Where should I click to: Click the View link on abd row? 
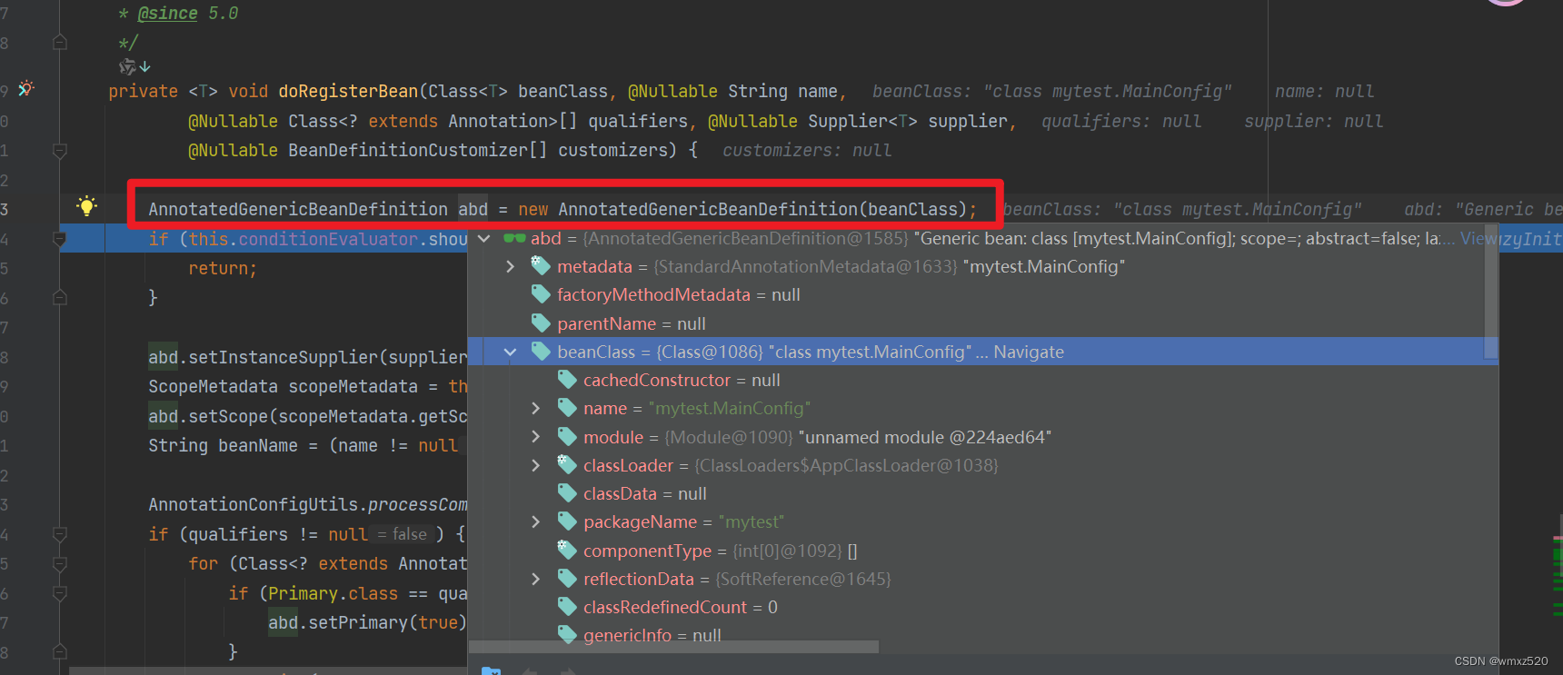click(1477, 238)
